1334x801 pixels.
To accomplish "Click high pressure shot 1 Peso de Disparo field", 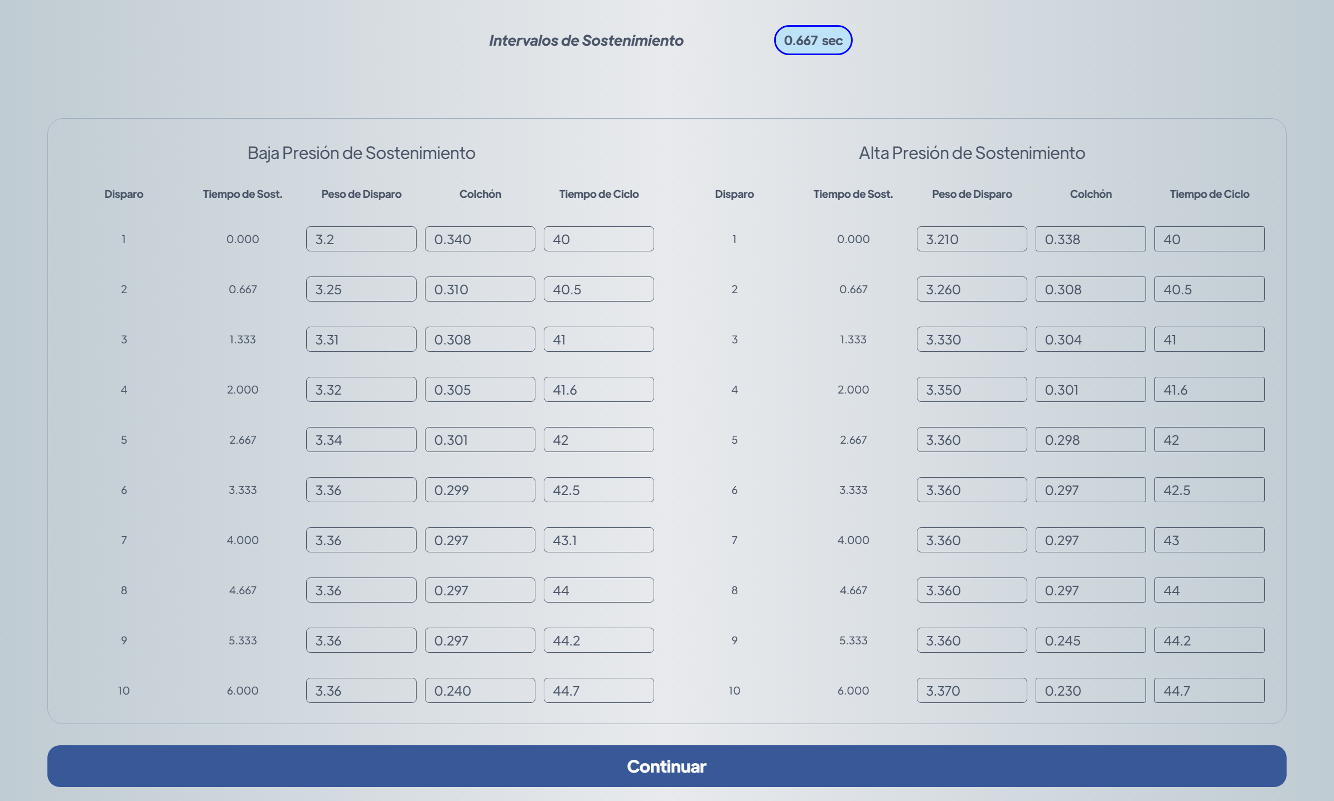I will (x=971, y=239).
